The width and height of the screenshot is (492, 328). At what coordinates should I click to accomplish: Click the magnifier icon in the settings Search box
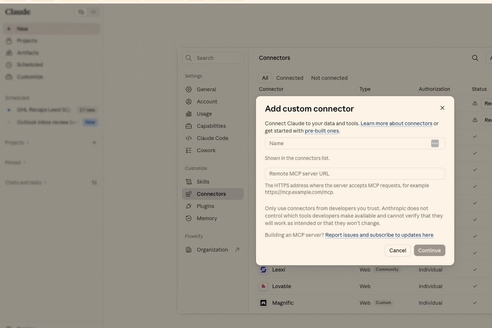[x=189, y=58]
